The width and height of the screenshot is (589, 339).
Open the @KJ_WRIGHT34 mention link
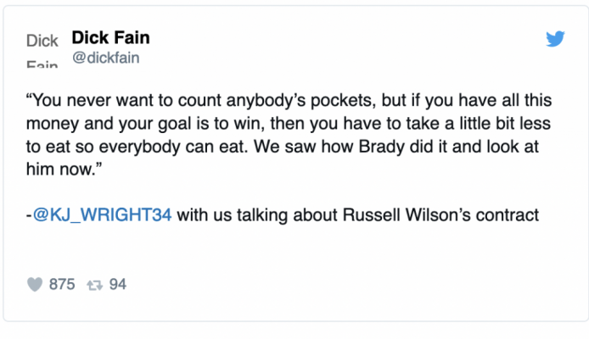102,215
